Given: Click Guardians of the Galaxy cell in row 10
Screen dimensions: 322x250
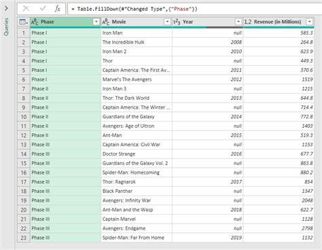Looking at the screenshot, I should pos(137,117).
